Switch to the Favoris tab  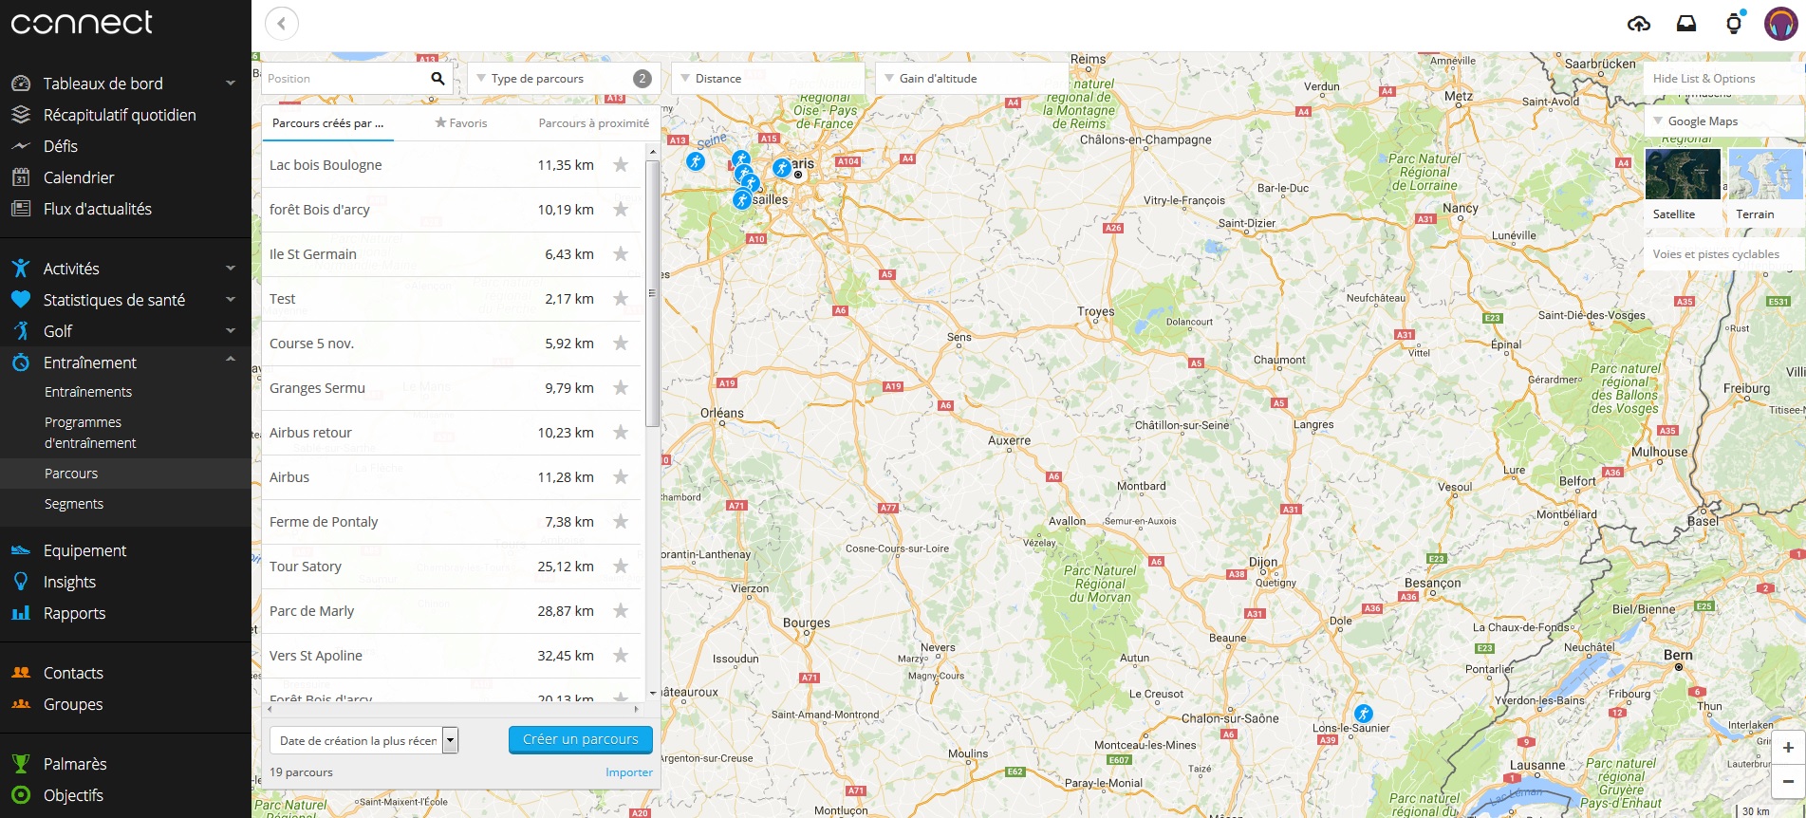click(461, 123)
